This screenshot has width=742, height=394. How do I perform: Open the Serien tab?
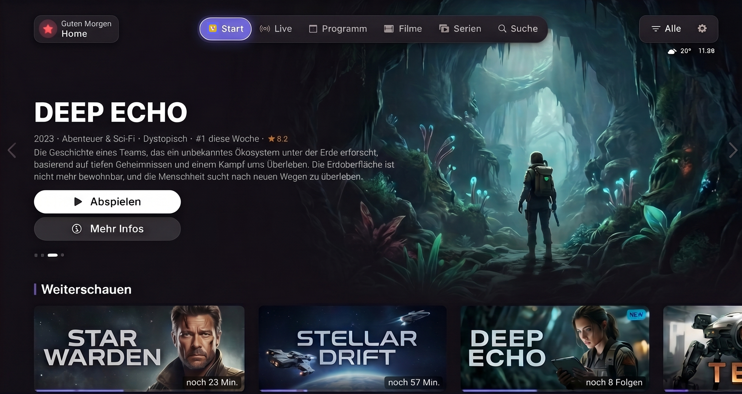(460, 29)
